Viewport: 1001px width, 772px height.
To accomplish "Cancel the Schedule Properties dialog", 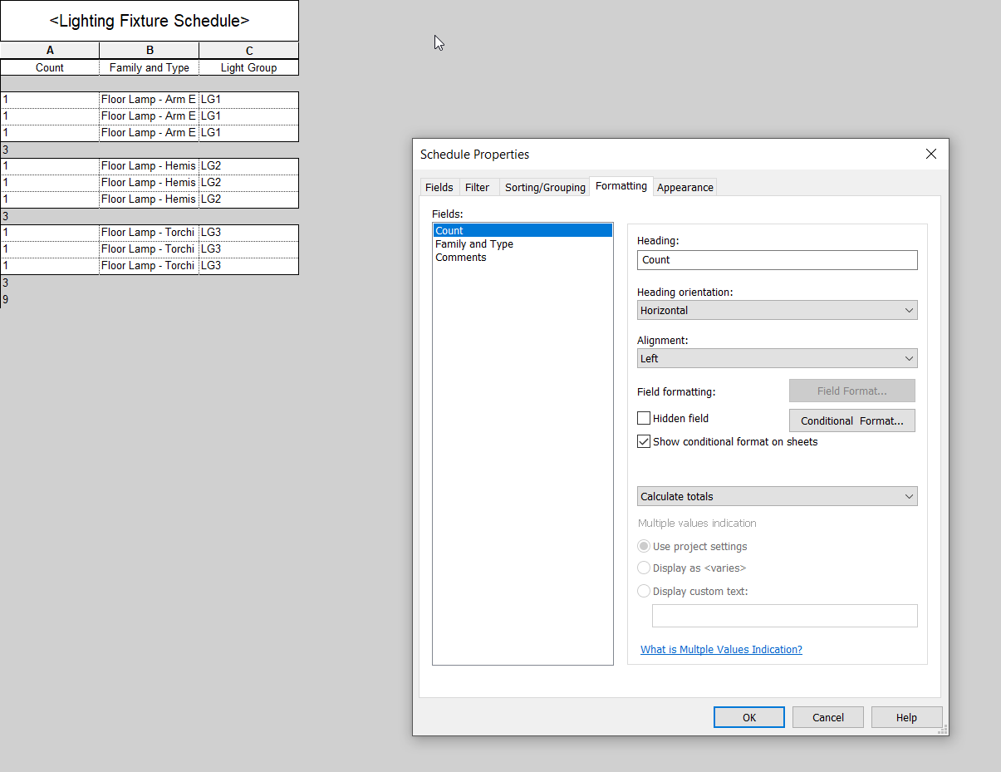I will click(x=827, y=717).
